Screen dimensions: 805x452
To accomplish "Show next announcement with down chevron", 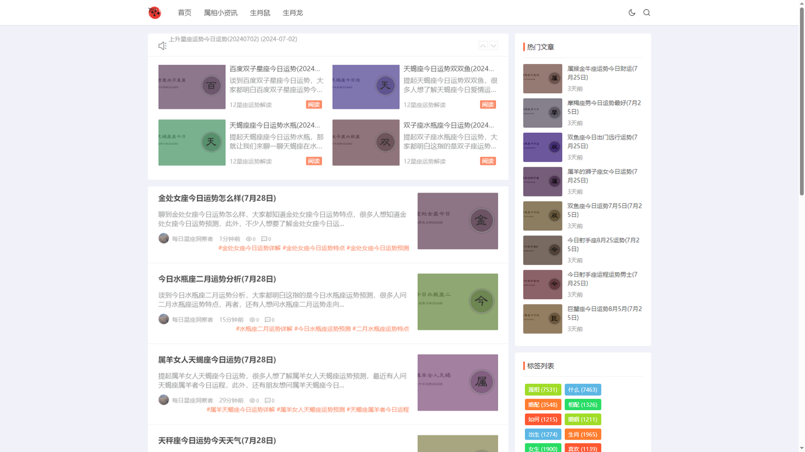I will (x=494, y=46).
